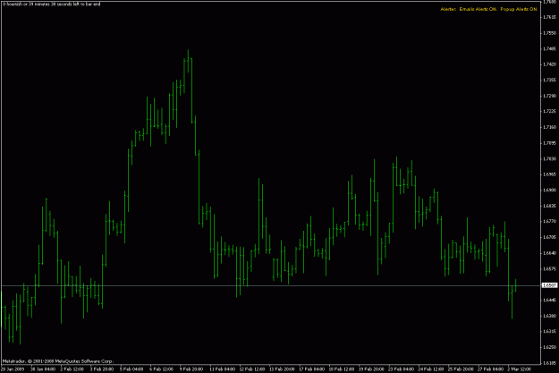Click the 23 Feb 04:00 time label
This screenshot has height=373, width=559.
tap(402, 369)
